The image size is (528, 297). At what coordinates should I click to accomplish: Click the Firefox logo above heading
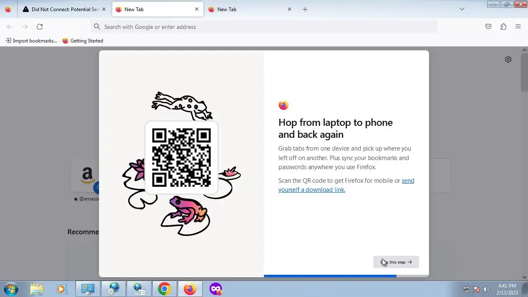(283, 105)
